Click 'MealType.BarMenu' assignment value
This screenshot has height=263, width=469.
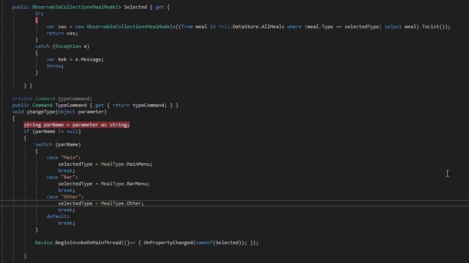[125, 184]
